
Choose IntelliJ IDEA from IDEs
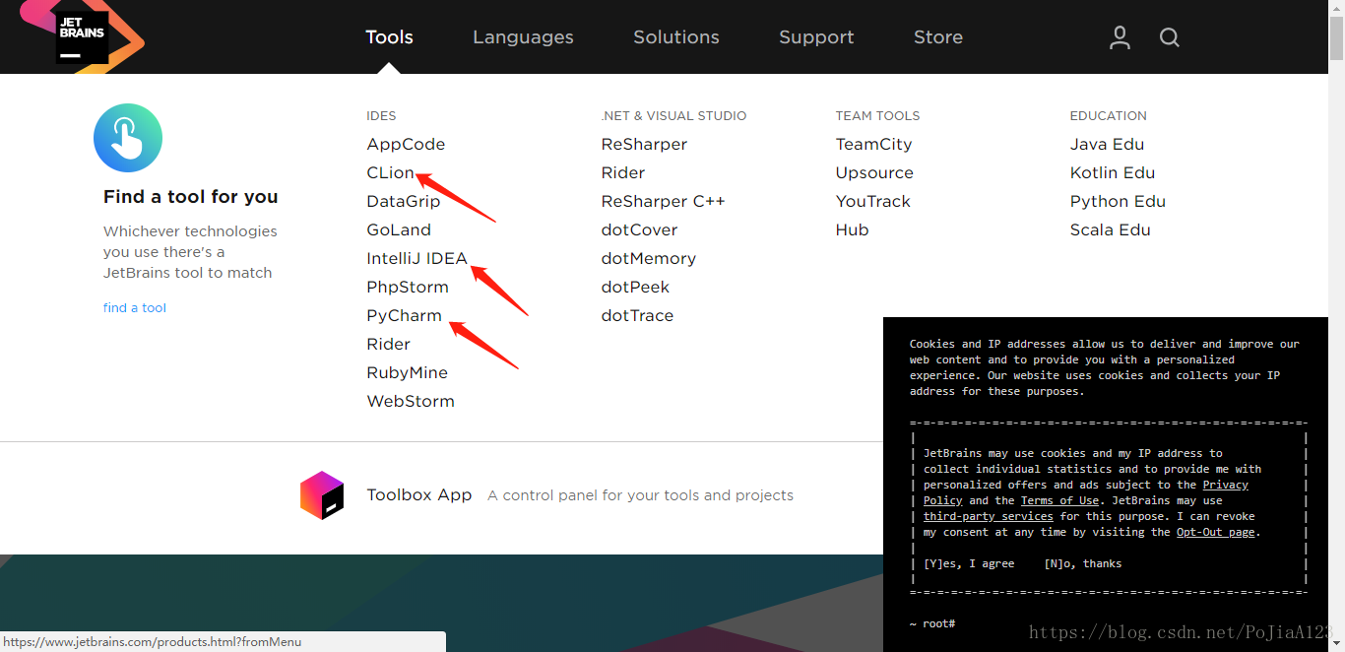416,258
